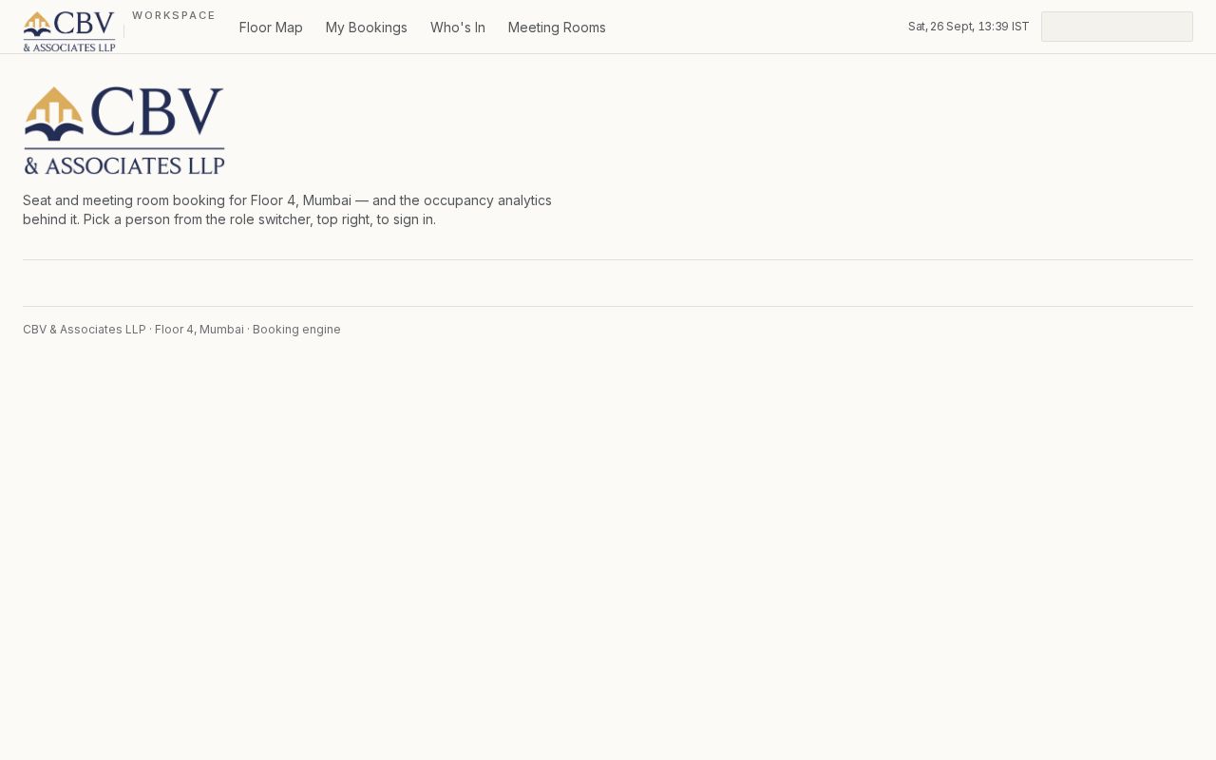The height and width of the screenshot is (760, 1216).
Task: Click the footer text 'CBV & Associates LLP · Floor 4, Mumbai · Booking engine'
Action: click(x=181, y=330)
